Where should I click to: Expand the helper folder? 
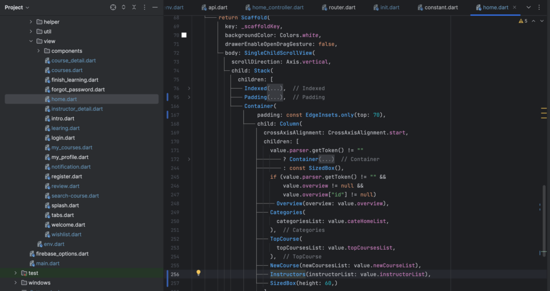pyautogui.click(x=31, y=21)
